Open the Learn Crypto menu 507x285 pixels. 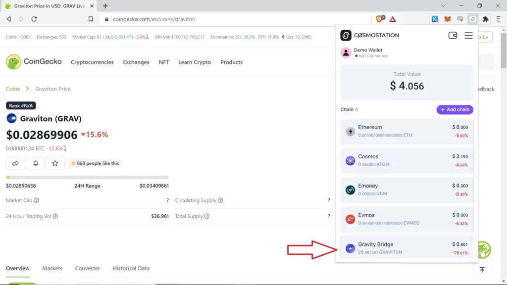pos(195,62)
